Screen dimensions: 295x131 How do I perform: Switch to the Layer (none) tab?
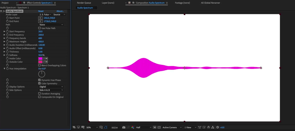pyautogui.click(x=108, y=3)
